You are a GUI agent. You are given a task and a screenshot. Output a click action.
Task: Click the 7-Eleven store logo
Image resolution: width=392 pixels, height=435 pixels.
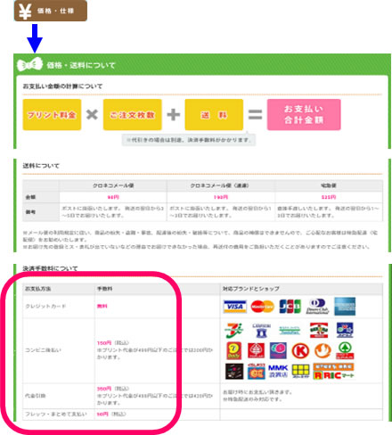tap(234, 330)
